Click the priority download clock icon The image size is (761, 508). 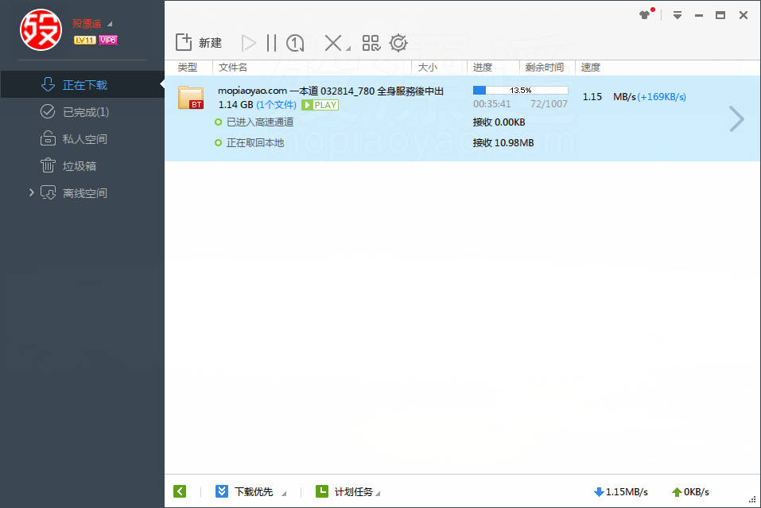point(295,43)
